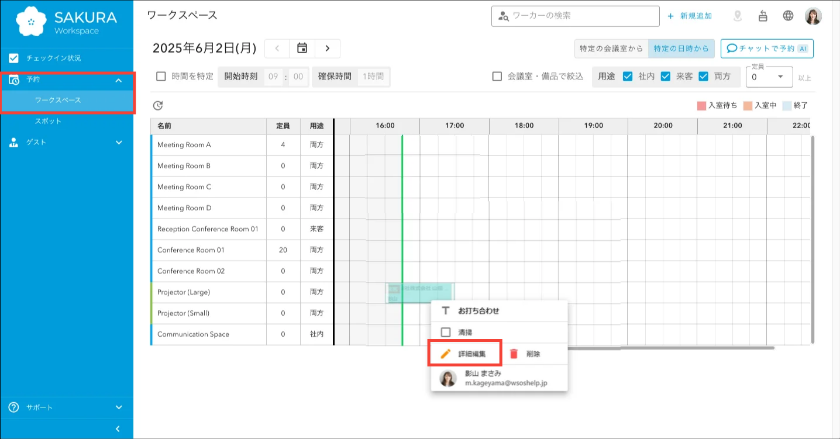Open the user profile avatar
This screenshot has width=840, height=439.
813,16
